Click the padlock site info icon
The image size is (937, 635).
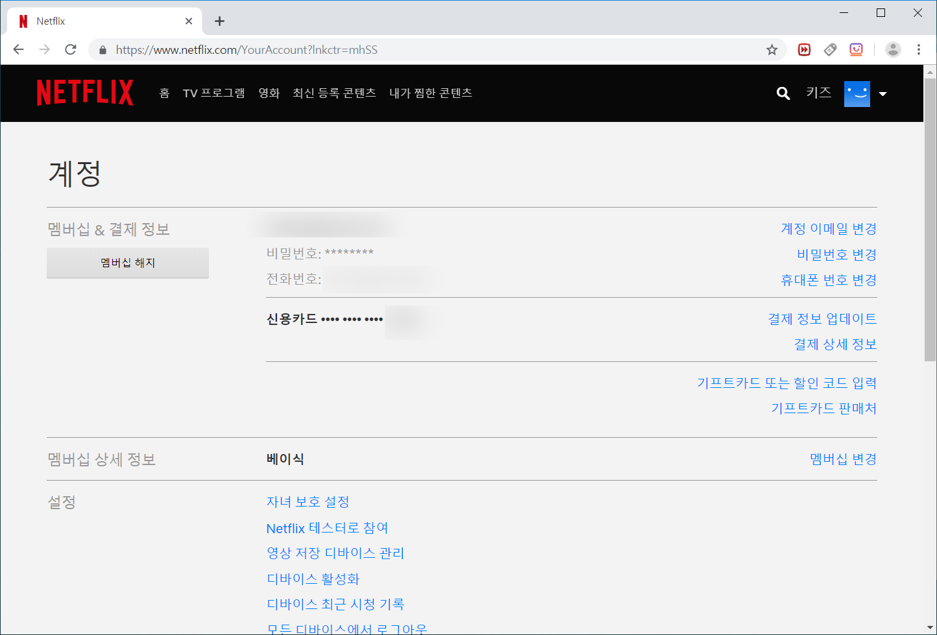(102, 50)
